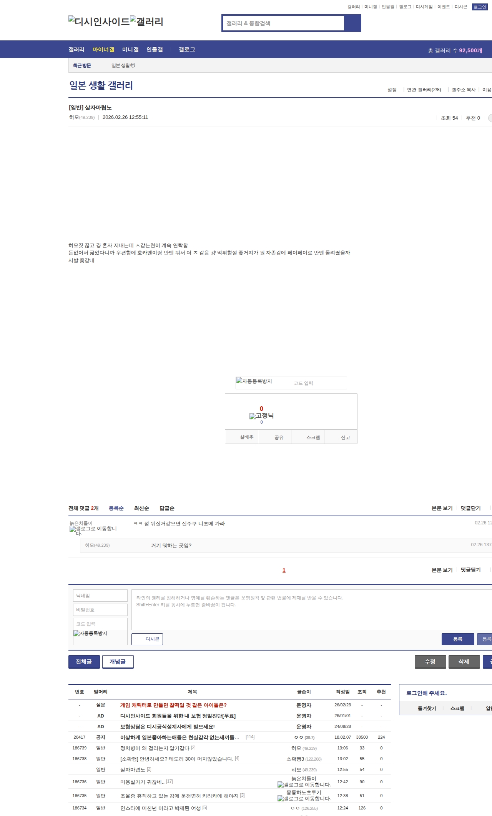Viewport: 492px width, 816px height.
Task: Switch to the 마이너갤 tab
Action: tap(103, 50)
